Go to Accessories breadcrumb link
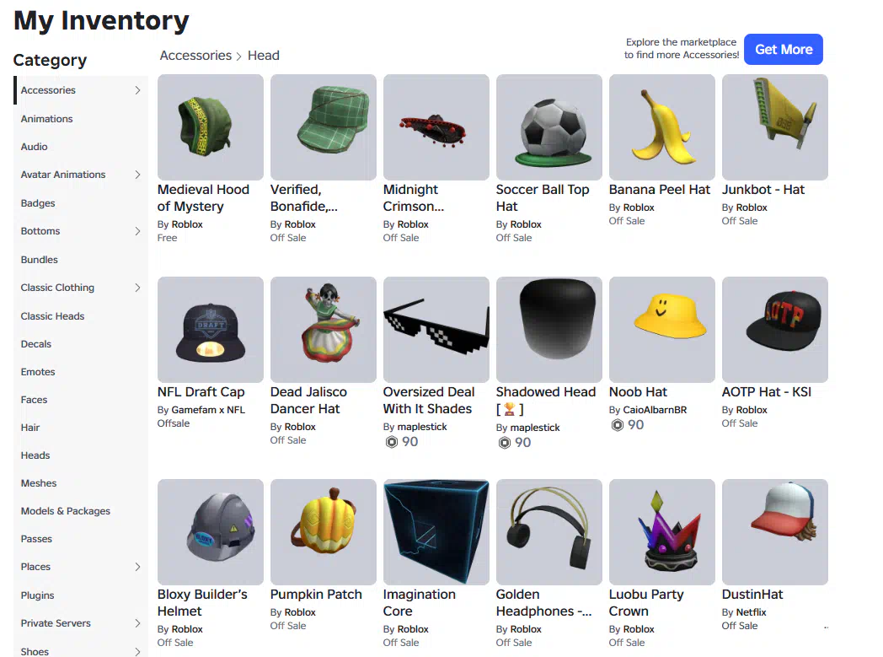The height and width of the screenshot is (657, 883). coord(195,55)
